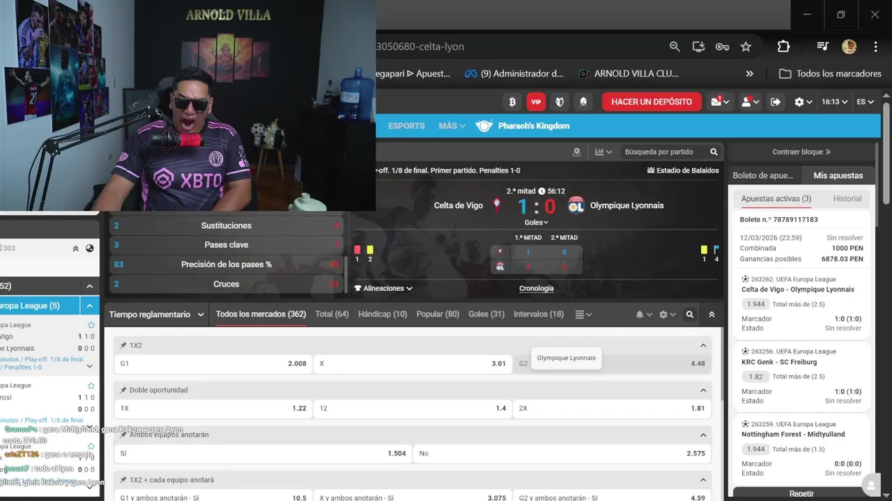Collapse all markets with double chevron up

[712, 315]
